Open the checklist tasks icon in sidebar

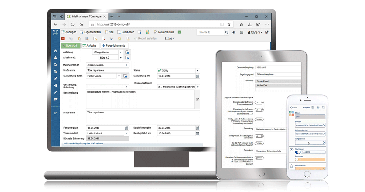(55, 78)
